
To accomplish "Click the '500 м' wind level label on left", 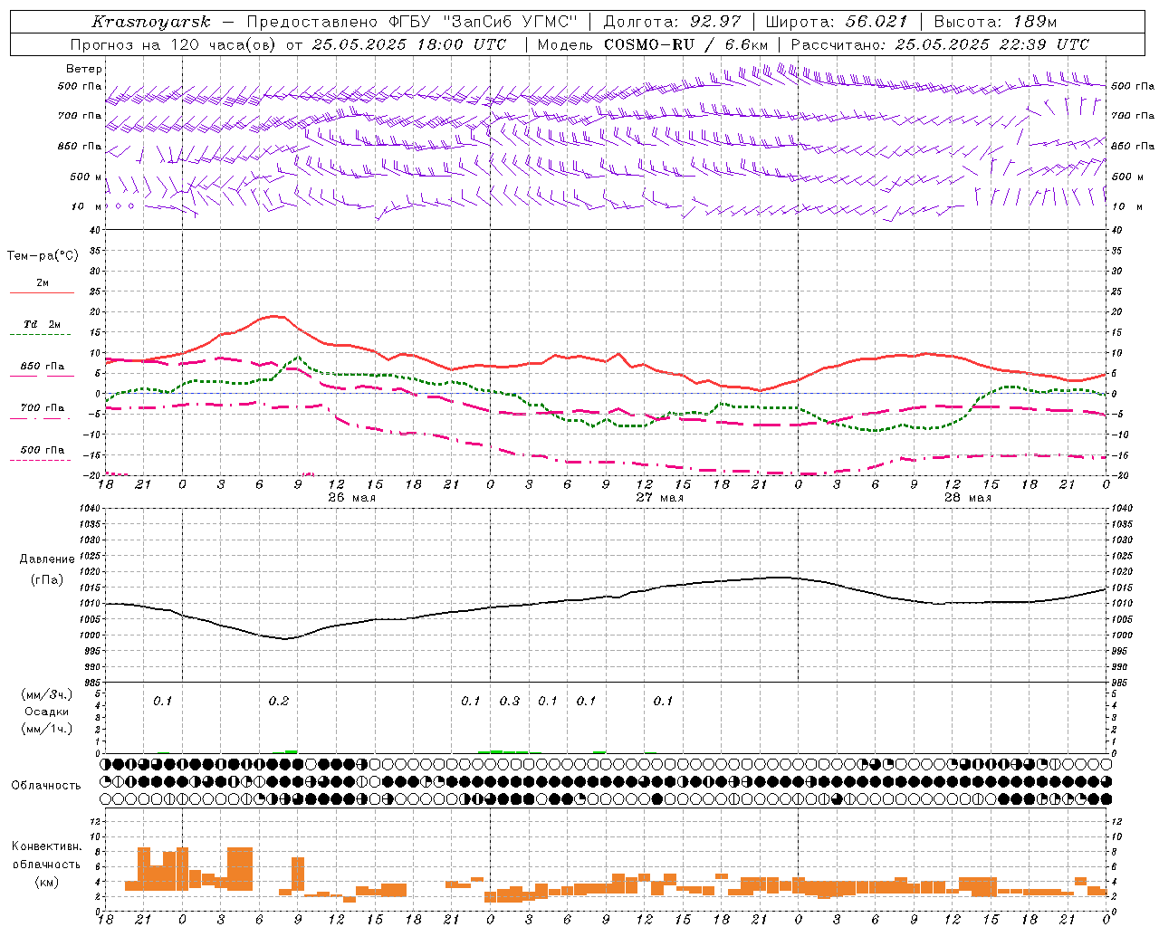I will click(x=87, y=177).
